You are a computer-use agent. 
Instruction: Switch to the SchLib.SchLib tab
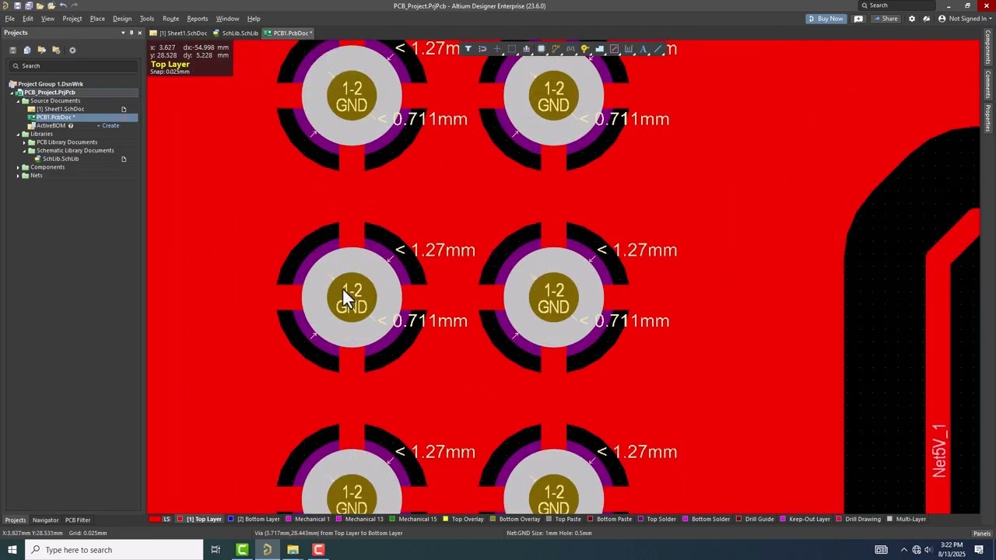tap(236, 33)
